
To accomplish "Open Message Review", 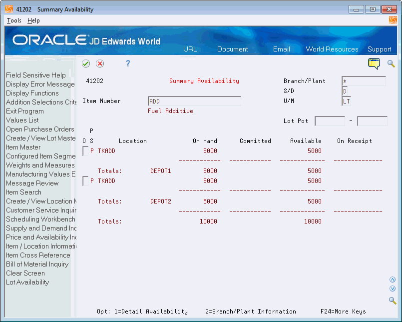I will (32, 183).
